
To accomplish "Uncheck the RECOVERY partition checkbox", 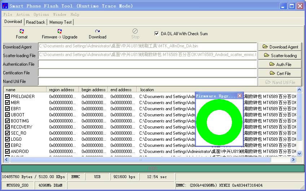I will tap(8, 127).
